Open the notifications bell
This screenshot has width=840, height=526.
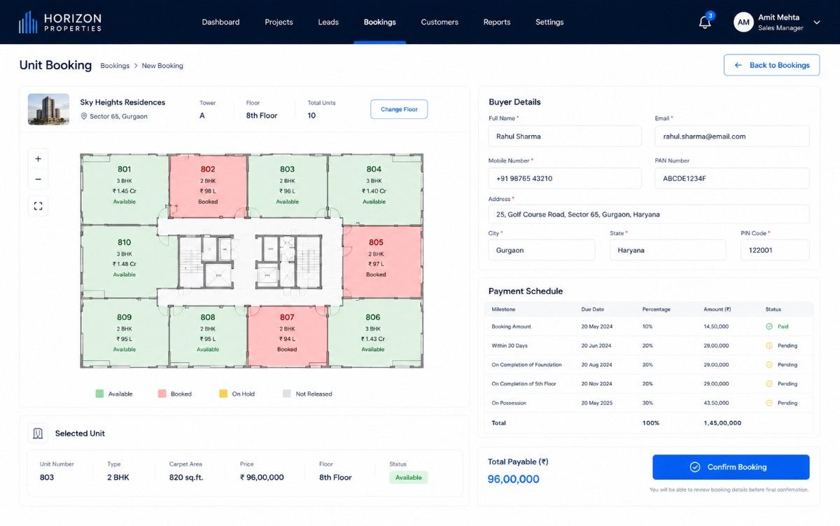click(x=705, y=22)
